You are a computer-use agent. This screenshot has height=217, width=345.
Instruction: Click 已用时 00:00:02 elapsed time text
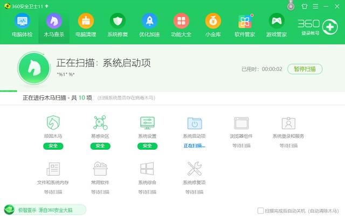point(262,69)
